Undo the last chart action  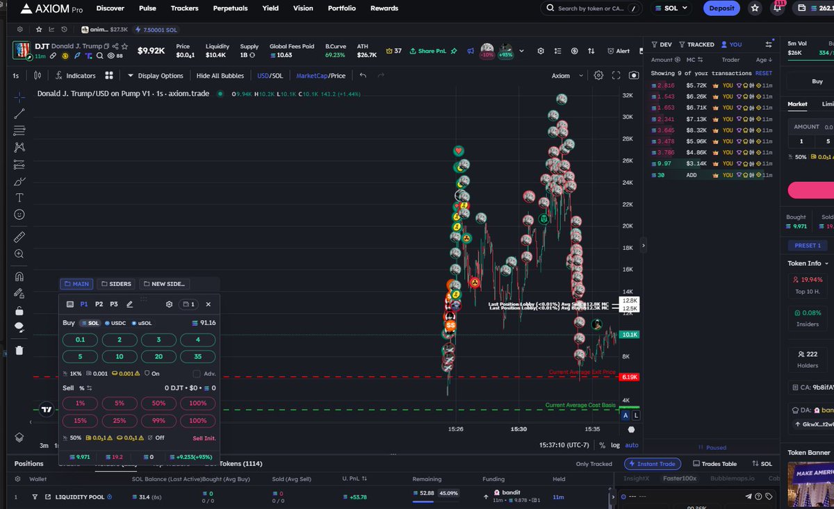363,76
